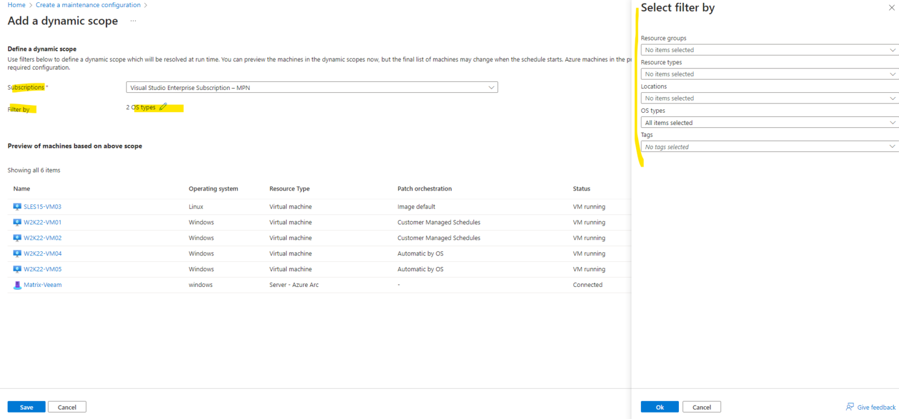Click the Resource types dropdown chevron
The width and height of the screenshot is (899, 419).
tap(892, 74)
